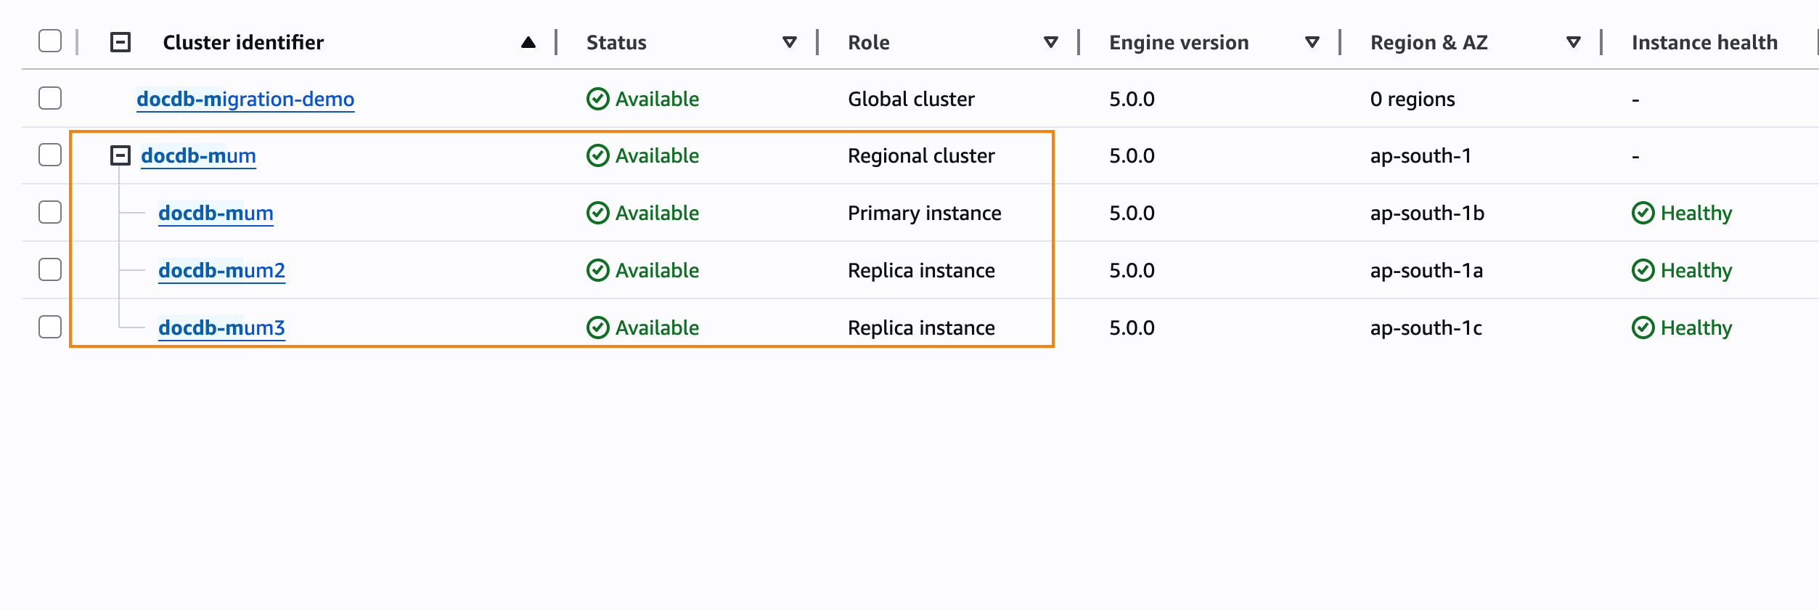1819x610 pixels.
Task: Toggle the select-all checkbox in table header
Action: tap(50, 41)
